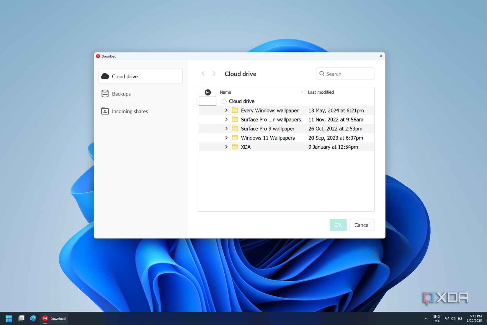Click the battery tray icon
Image resolution: width=487 pixels, height=325 pixels.
click(460, 318)
